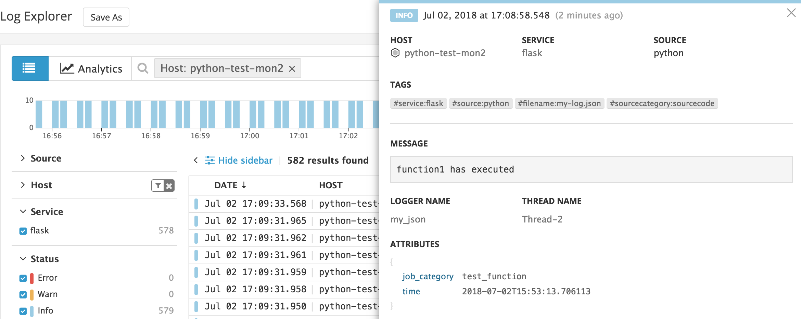Click the search magnifier icon

(x=142, y=68)
